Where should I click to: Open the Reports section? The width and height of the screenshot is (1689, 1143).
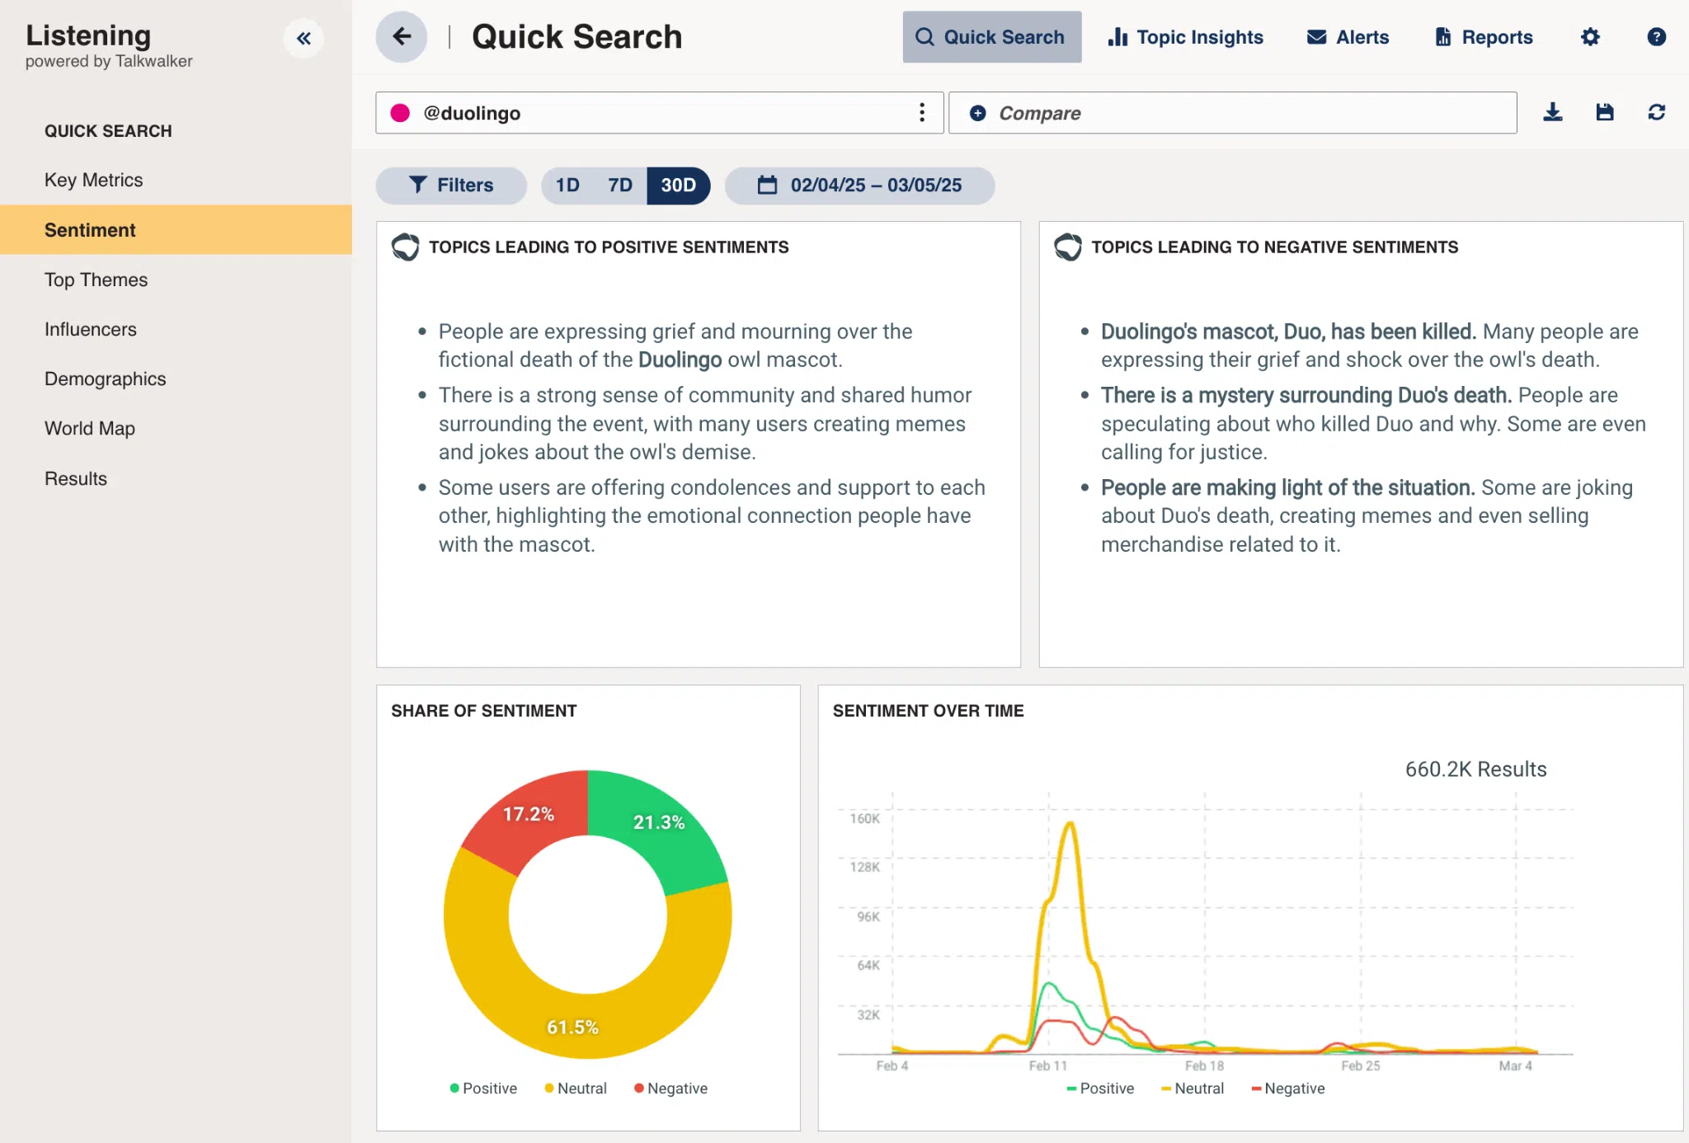1482,37
